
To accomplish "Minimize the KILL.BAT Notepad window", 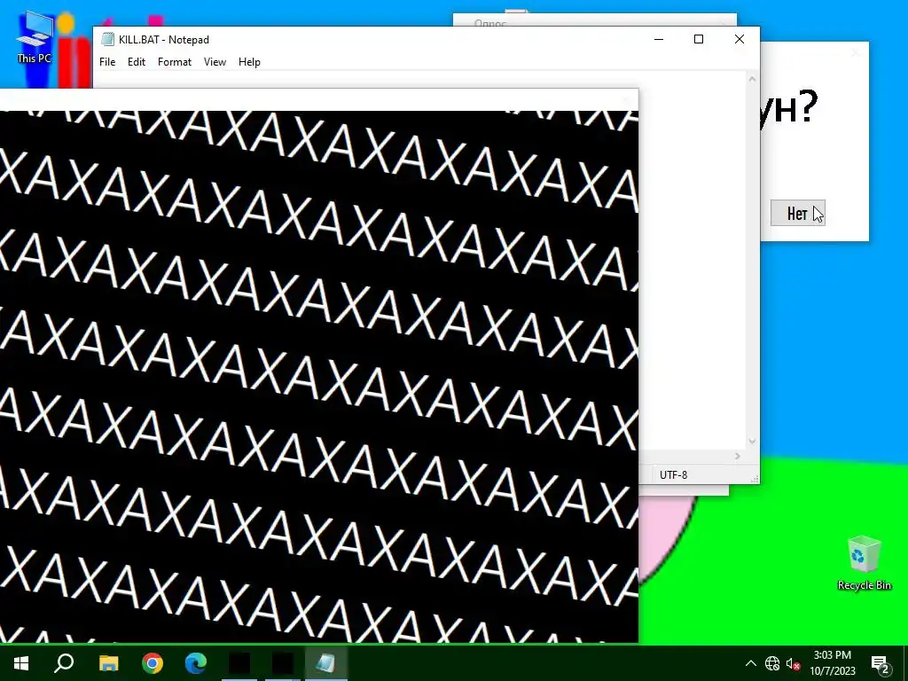I will (x=659, y=39).
